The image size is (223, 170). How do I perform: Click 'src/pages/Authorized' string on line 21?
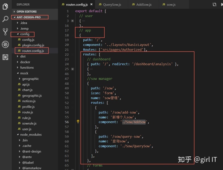(x=122, y=50)
